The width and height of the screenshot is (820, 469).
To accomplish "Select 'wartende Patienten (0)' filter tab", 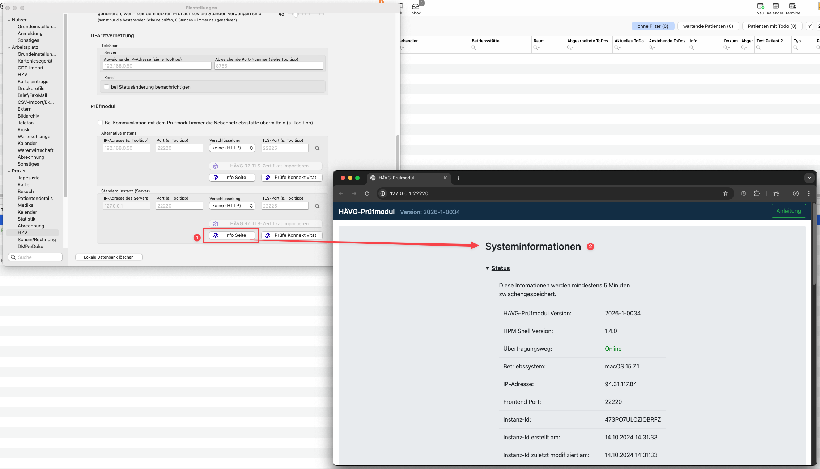I will [708, 26].
